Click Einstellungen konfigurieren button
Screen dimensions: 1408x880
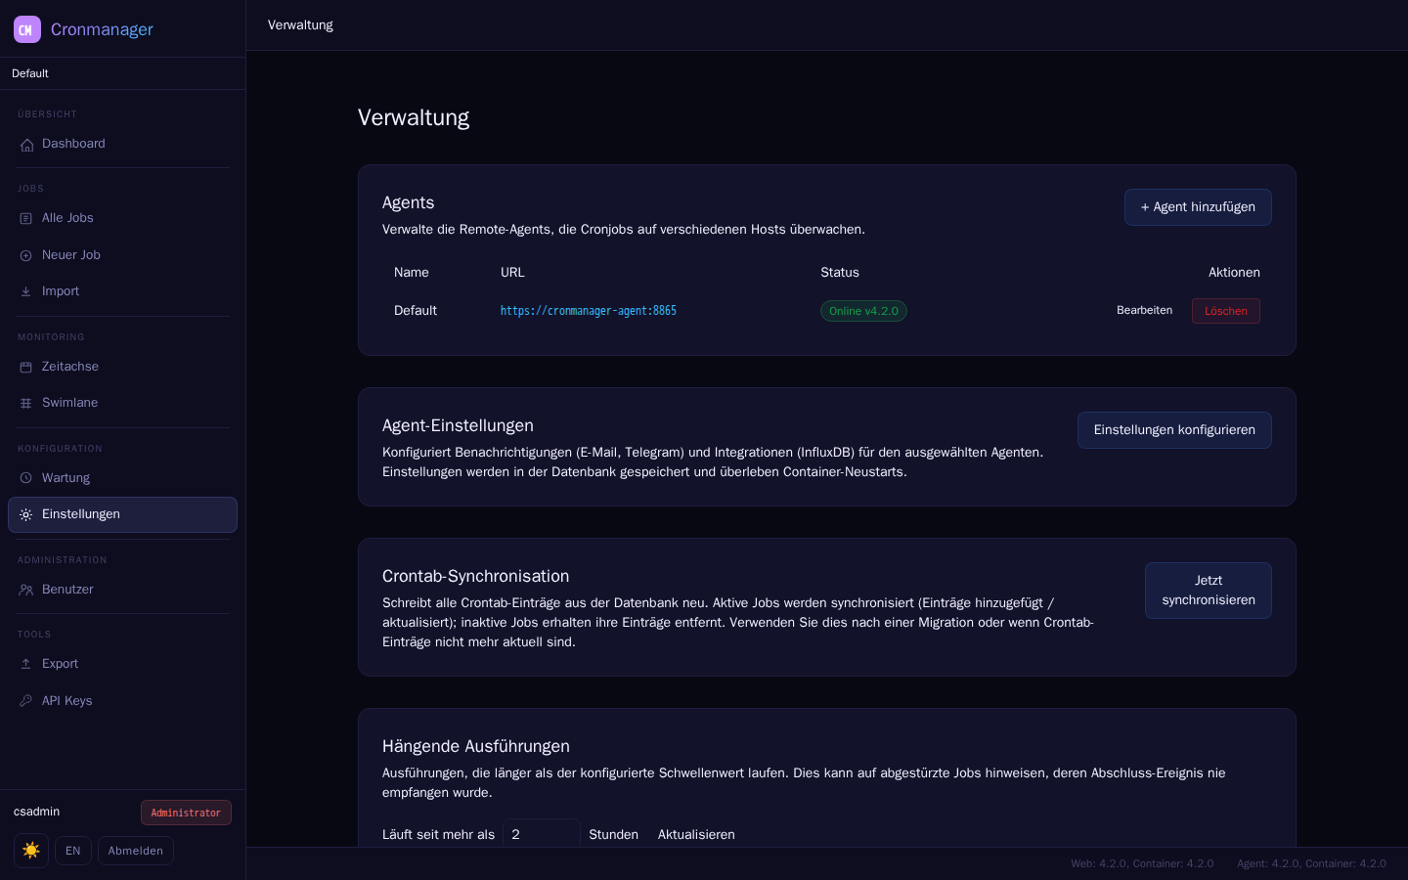[x=1174, y=430]
